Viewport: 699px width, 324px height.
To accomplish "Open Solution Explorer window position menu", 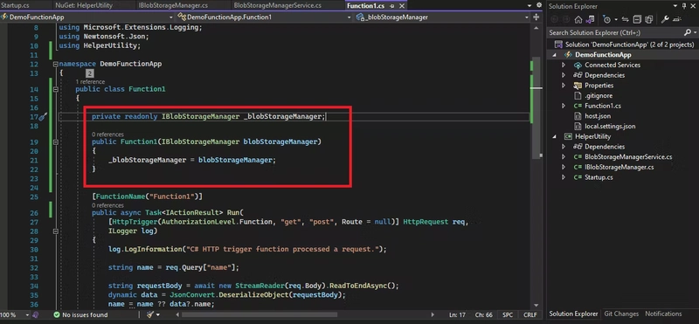I will [x=675, y=6].
